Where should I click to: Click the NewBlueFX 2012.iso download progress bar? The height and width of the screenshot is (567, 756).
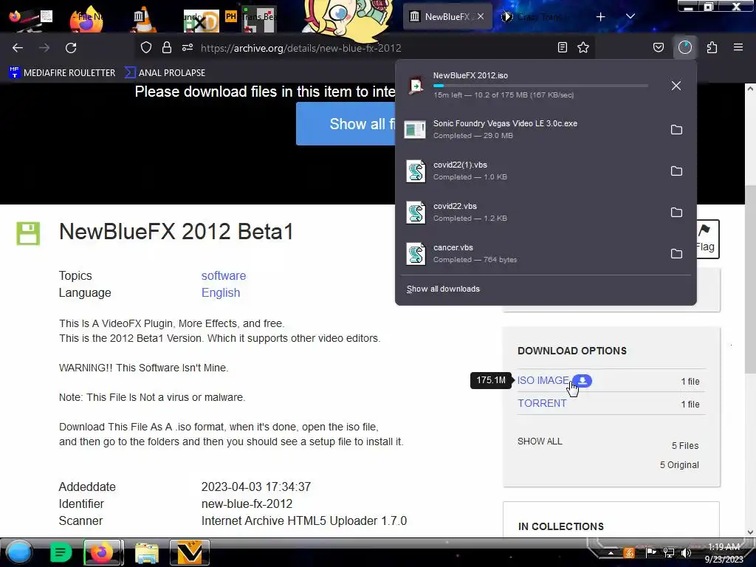[x=540, y=86]
